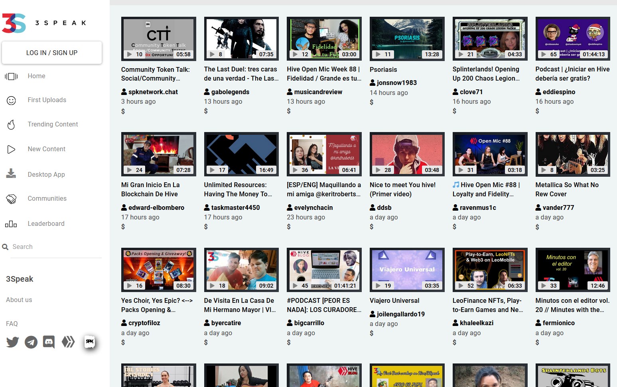
Task: Open The Last Duel video thumbnail
Action: pyautogui.click(x=241, y=39)
